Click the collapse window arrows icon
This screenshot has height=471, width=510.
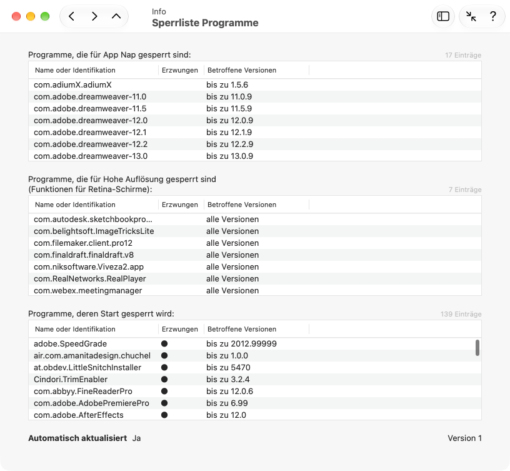click(471, 16)
